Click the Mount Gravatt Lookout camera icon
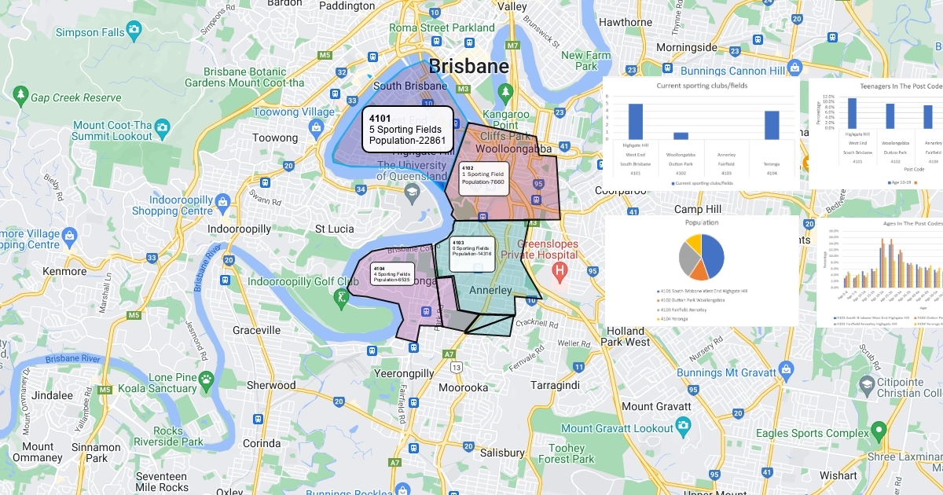The image size is (943, 495). point(684,427)
